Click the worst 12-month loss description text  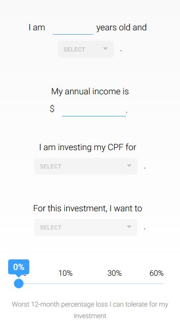[x=90, y=310]
